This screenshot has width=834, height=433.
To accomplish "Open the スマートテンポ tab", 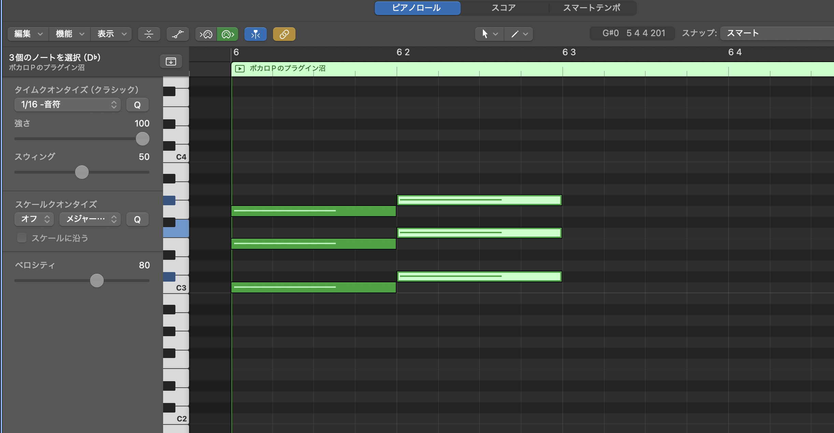I will click(592, 8).
